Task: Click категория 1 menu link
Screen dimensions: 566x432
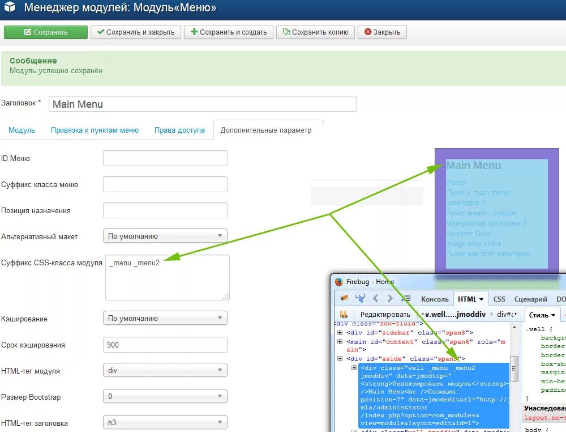Action: (465, 203)
